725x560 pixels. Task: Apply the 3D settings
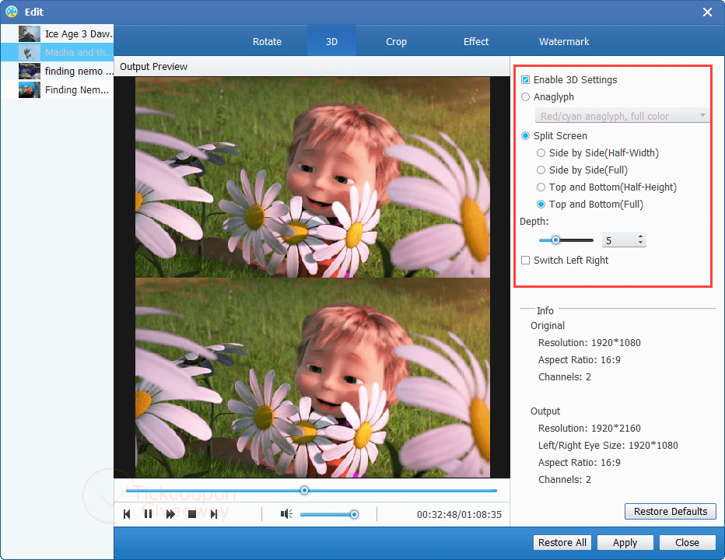pyautogui.click(x=625, y=542)
